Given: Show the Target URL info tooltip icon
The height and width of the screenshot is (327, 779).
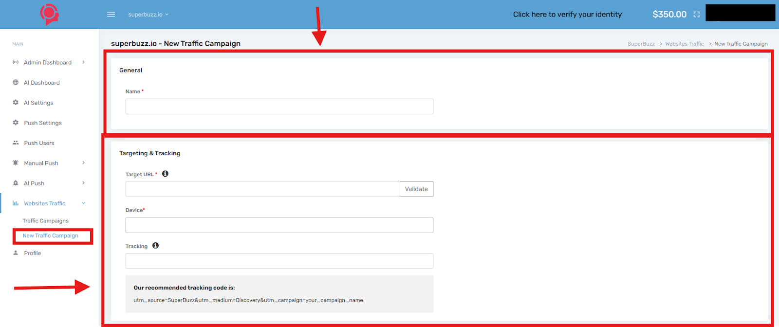Looking at the screenshot, I should (x=166, y=174).
